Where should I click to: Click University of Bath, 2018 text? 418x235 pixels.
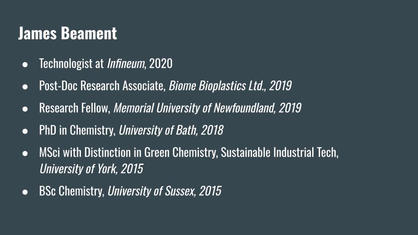(x=171, y=130)
